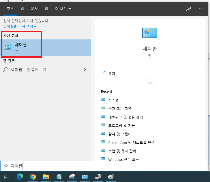The height and width of the screenshot is (182, 210).
Task: Launch Microsoft Edge from the taskbar
Action: (20, 177)
